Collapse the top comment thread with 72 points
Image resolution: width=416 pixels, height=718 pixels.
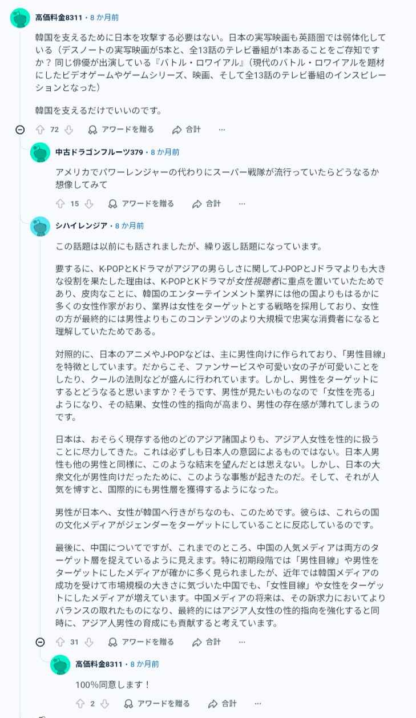[x=20, y=130]
